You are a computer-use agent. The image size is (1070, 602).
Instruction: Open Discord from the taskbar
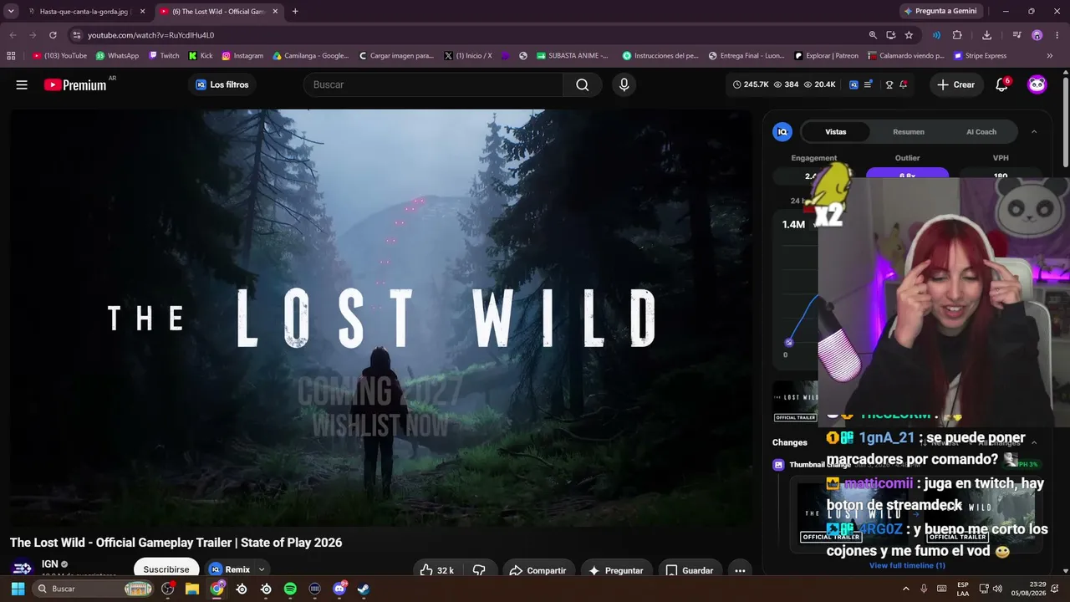(x=339, y=589)
